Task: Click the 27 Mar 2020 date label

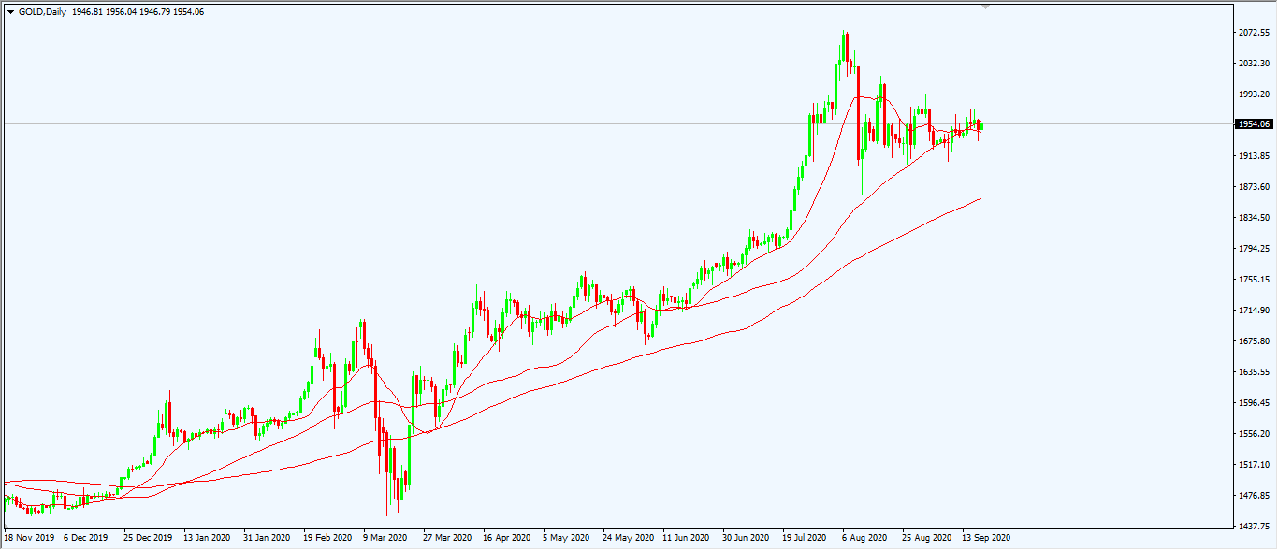Action: click(x=446, y=539)
